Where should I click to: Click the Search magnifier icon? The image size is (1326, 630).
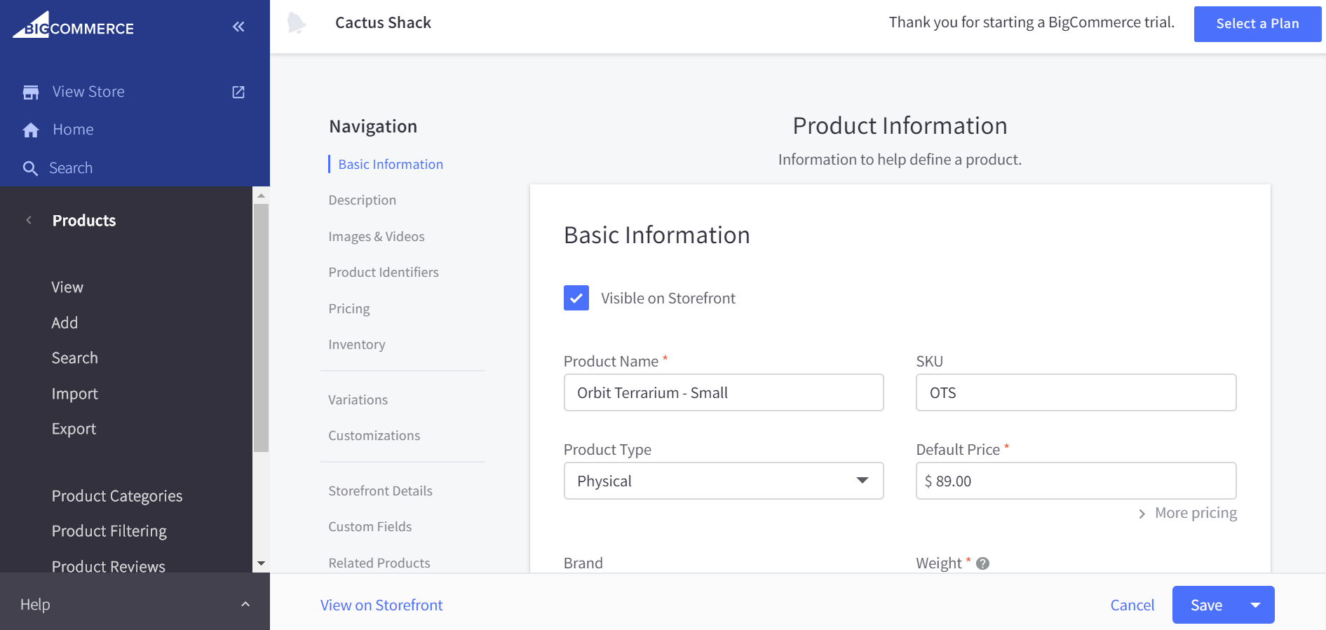(30, 168)
